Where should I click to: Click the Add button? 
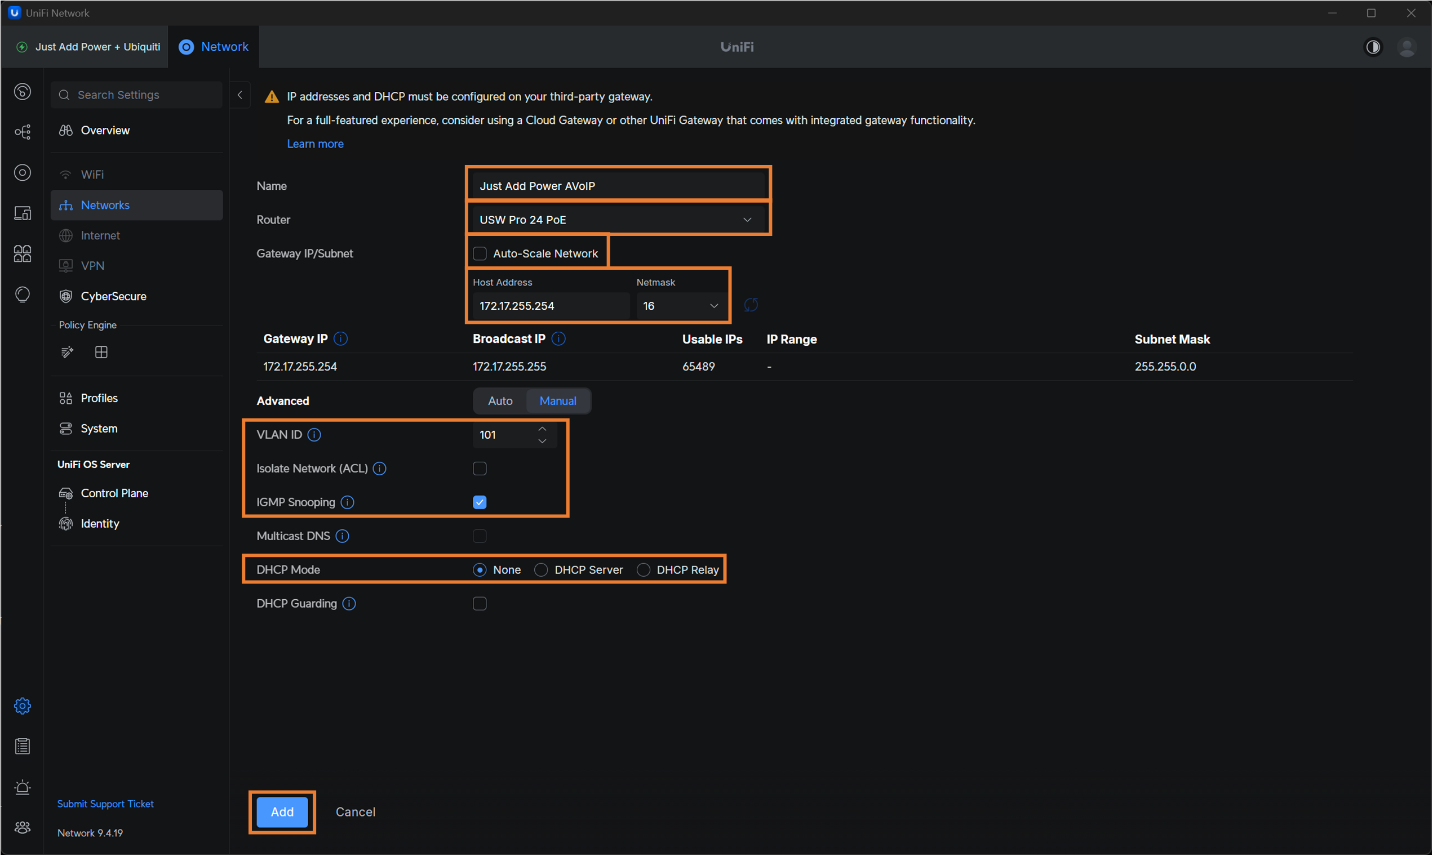[x=282, y=812]
